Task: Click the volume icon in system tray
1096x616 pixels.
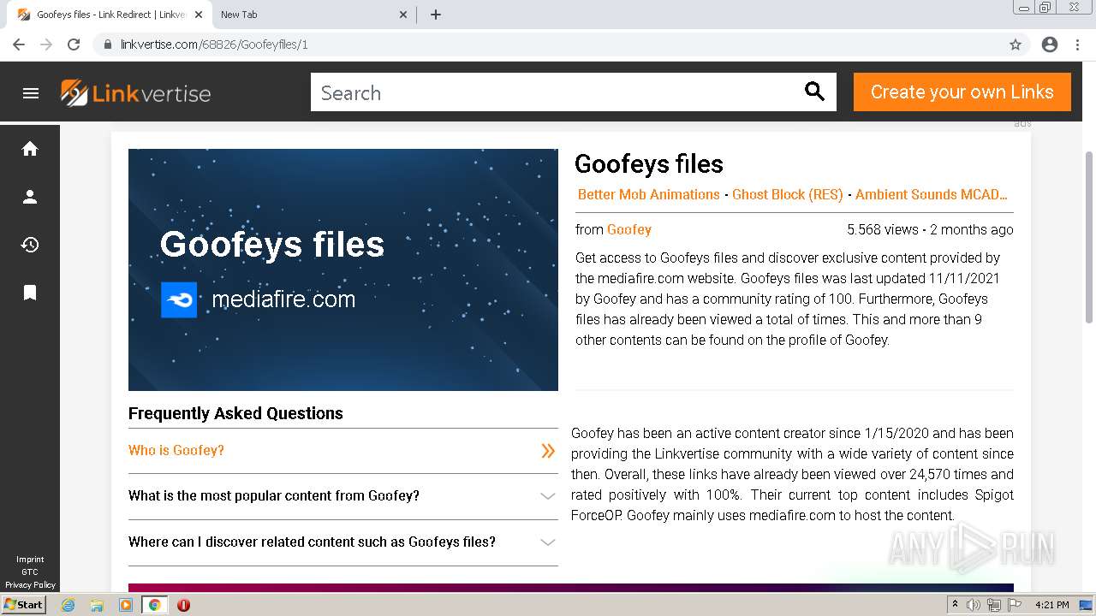Action: pos(974,605)
